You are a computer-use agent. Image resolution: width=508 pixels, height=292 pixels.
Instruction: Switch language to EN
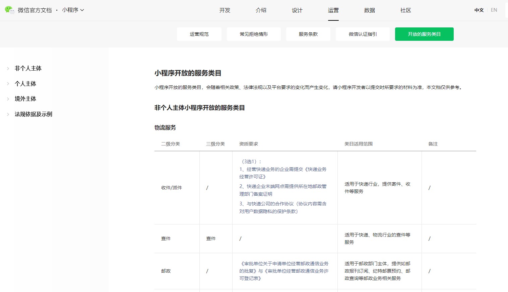[x=494, y=10]
